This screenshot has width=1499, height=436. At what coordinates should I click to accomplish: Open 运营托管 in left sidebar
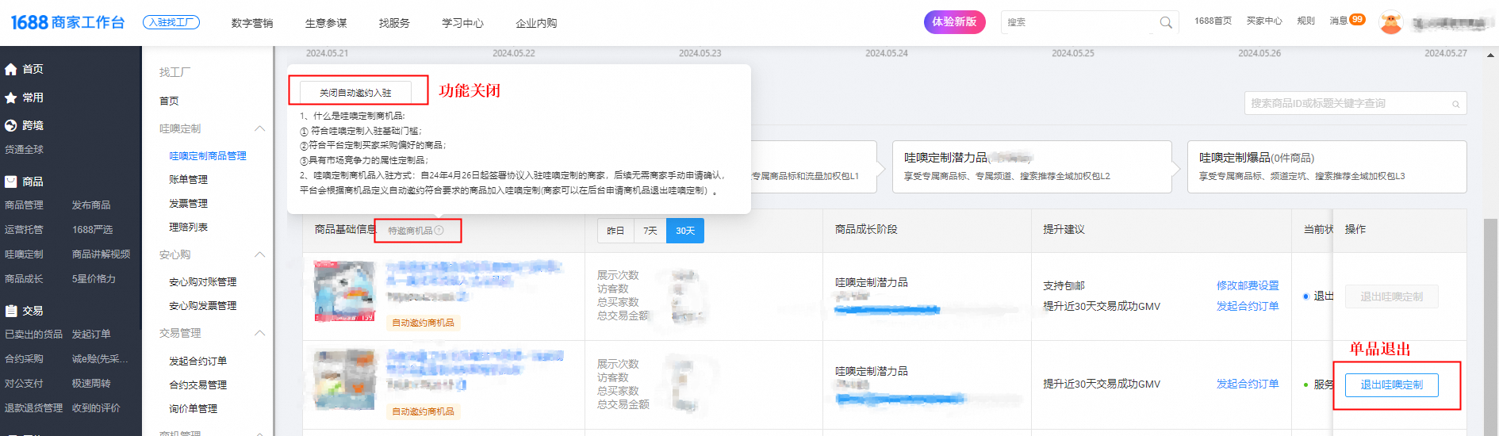[x=24, y=230]
